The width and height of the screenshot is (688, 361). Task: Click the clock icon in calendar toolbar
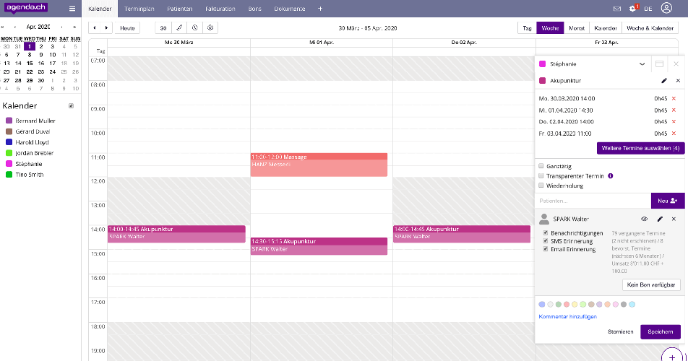(x=194, y=27)
